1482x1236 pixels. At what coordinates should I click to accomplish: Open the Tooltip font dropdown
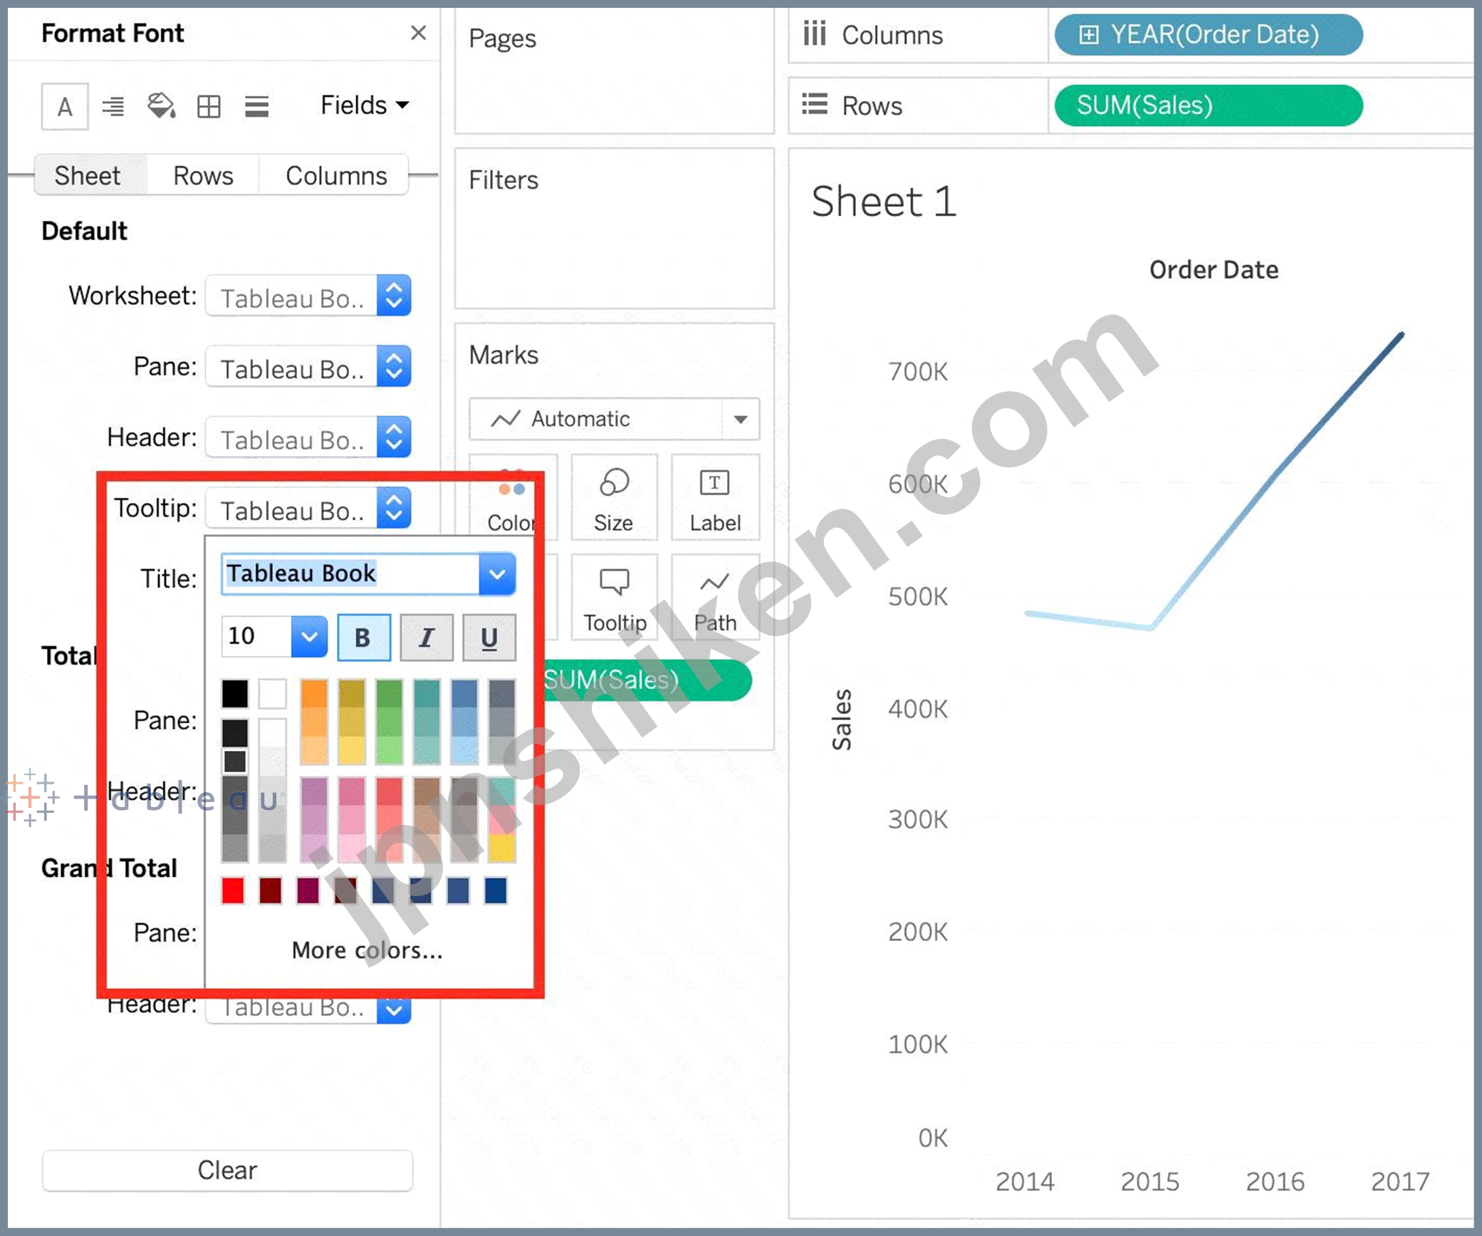point(308,507)
